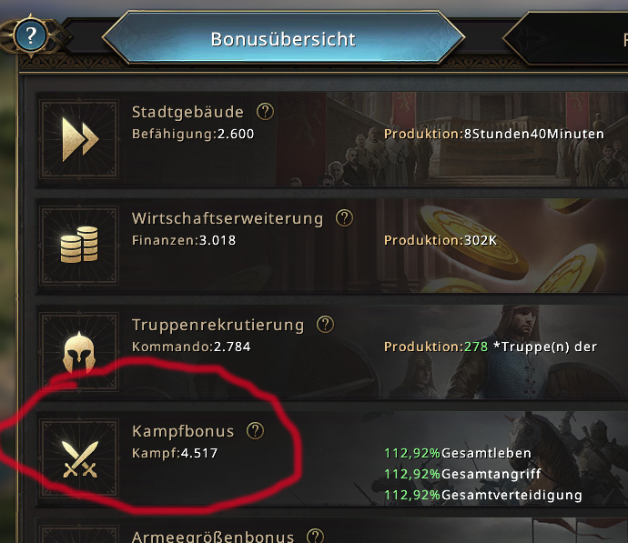628x543 pixels.
Task: Select the Bonusübersicht tab
Action: [x=283, y=38]
